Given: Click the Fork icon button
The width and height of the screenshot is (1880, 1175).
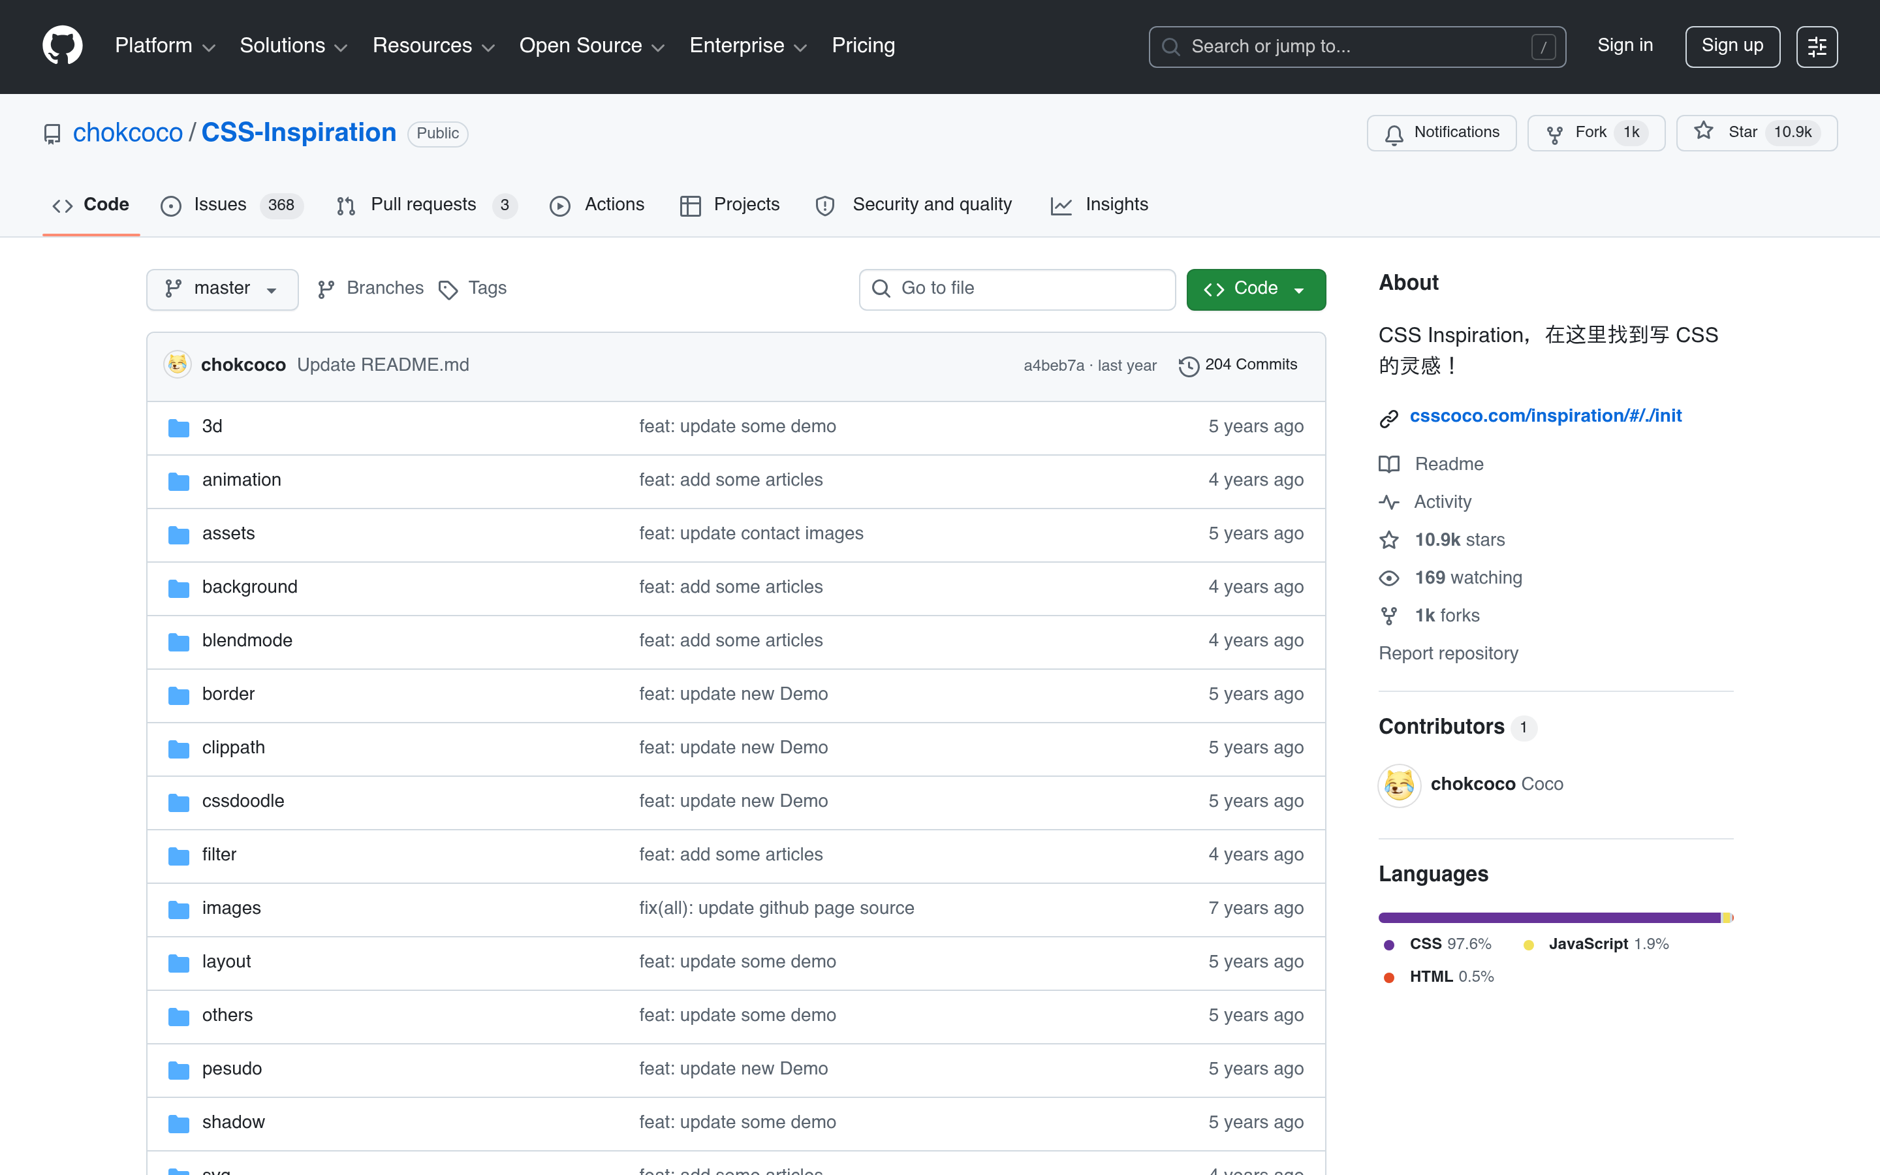Looking at the screenshot, I should 1554,134.
